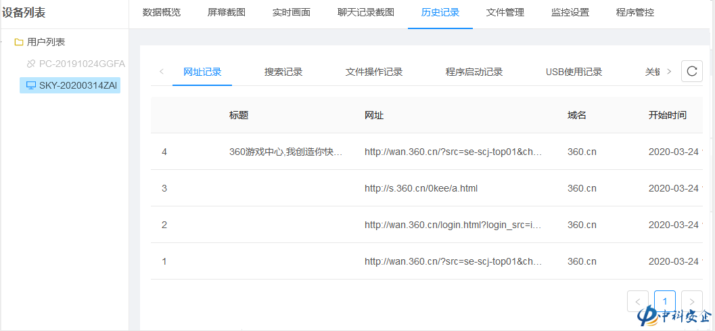This screenshot has height=331, width=715.
Task: Click the URL in row 1
Action: (x=453, y=261)
